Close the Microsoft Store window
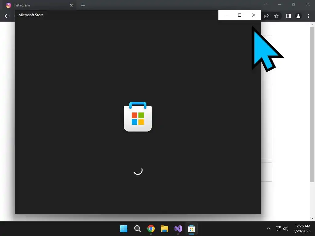The image size is (315, 236). click(254, 15)
